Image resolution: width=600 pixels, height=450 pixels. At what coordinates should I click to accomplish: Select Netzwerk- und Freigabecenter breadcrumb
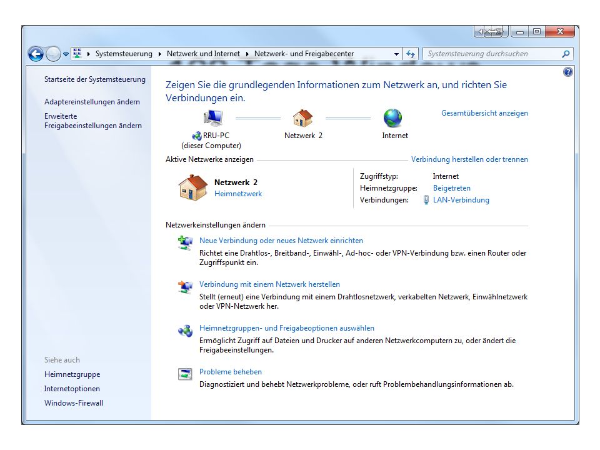pyautogui.click(x=304, y=54)
